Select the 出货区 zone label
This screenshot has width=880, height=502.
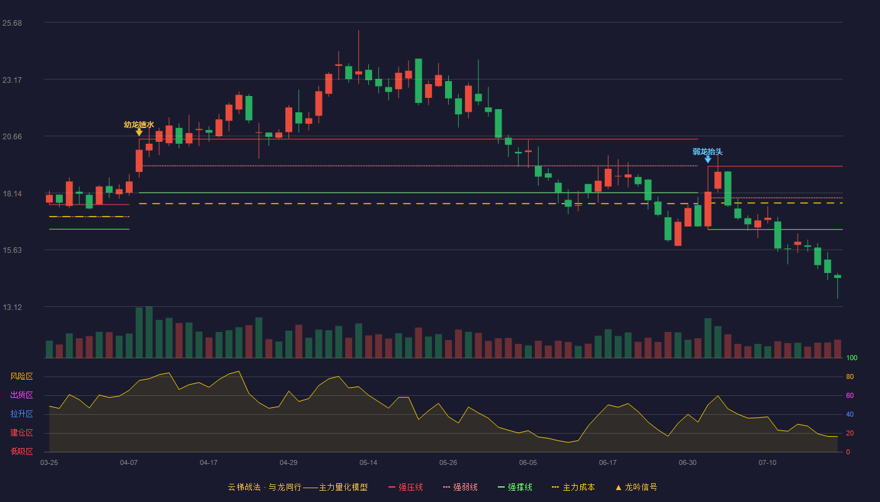pyautogui.click(x=21, y=395)
